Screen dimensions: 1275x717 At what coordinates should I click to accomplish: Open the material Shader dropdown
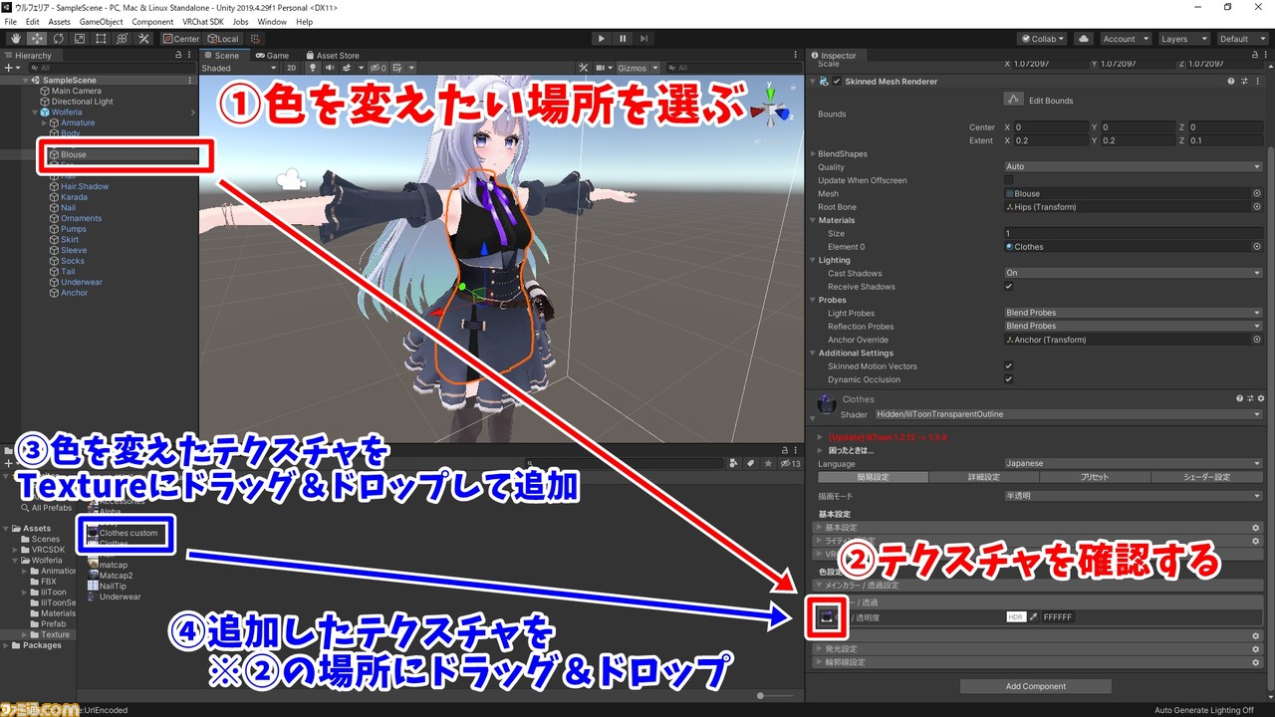coord(1069,414)
